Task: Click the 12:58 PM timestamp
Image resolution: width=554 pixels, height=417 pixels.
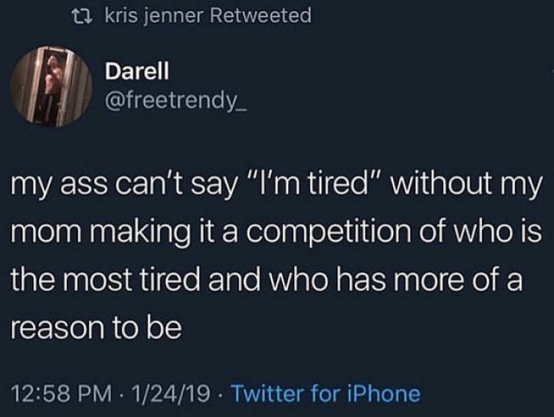Action: tap(61, 394)
